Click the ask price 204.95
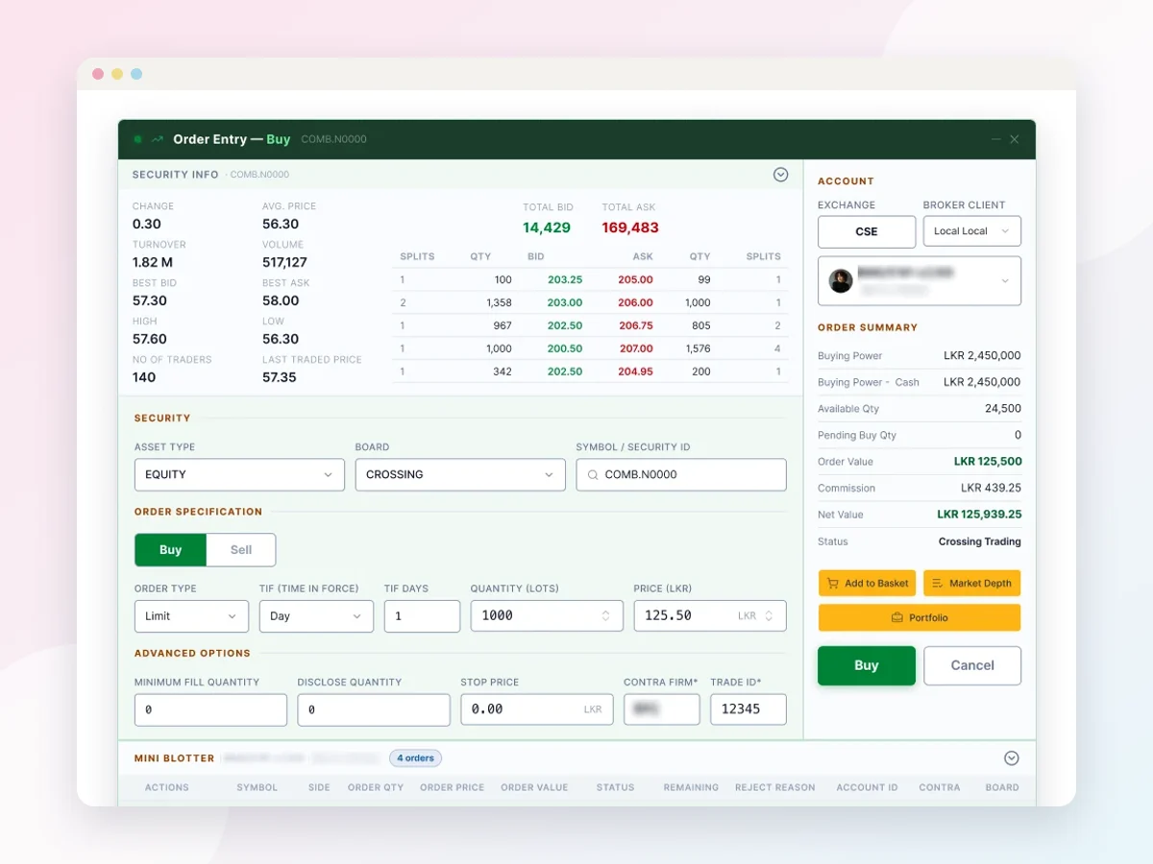Screen dimensions: 1153x864 [636, 372]
